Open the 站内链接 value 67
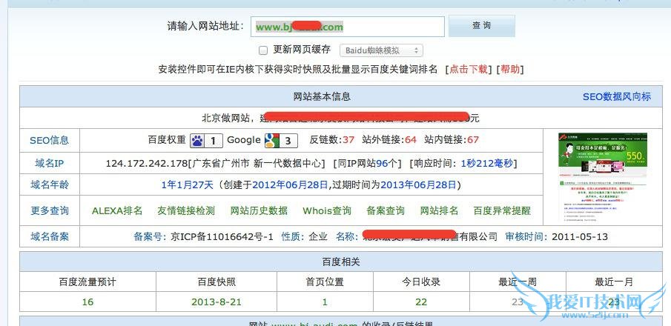The width and height of the screenshot is (671, 326). 473,140
